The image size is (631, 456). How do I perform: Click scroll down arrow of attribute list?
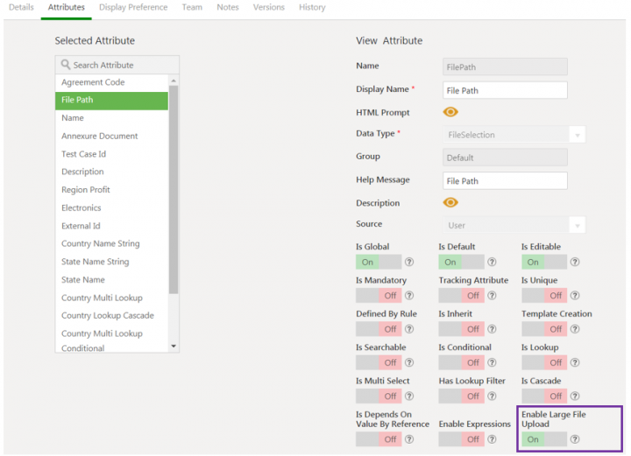click(x=174, y=346)
